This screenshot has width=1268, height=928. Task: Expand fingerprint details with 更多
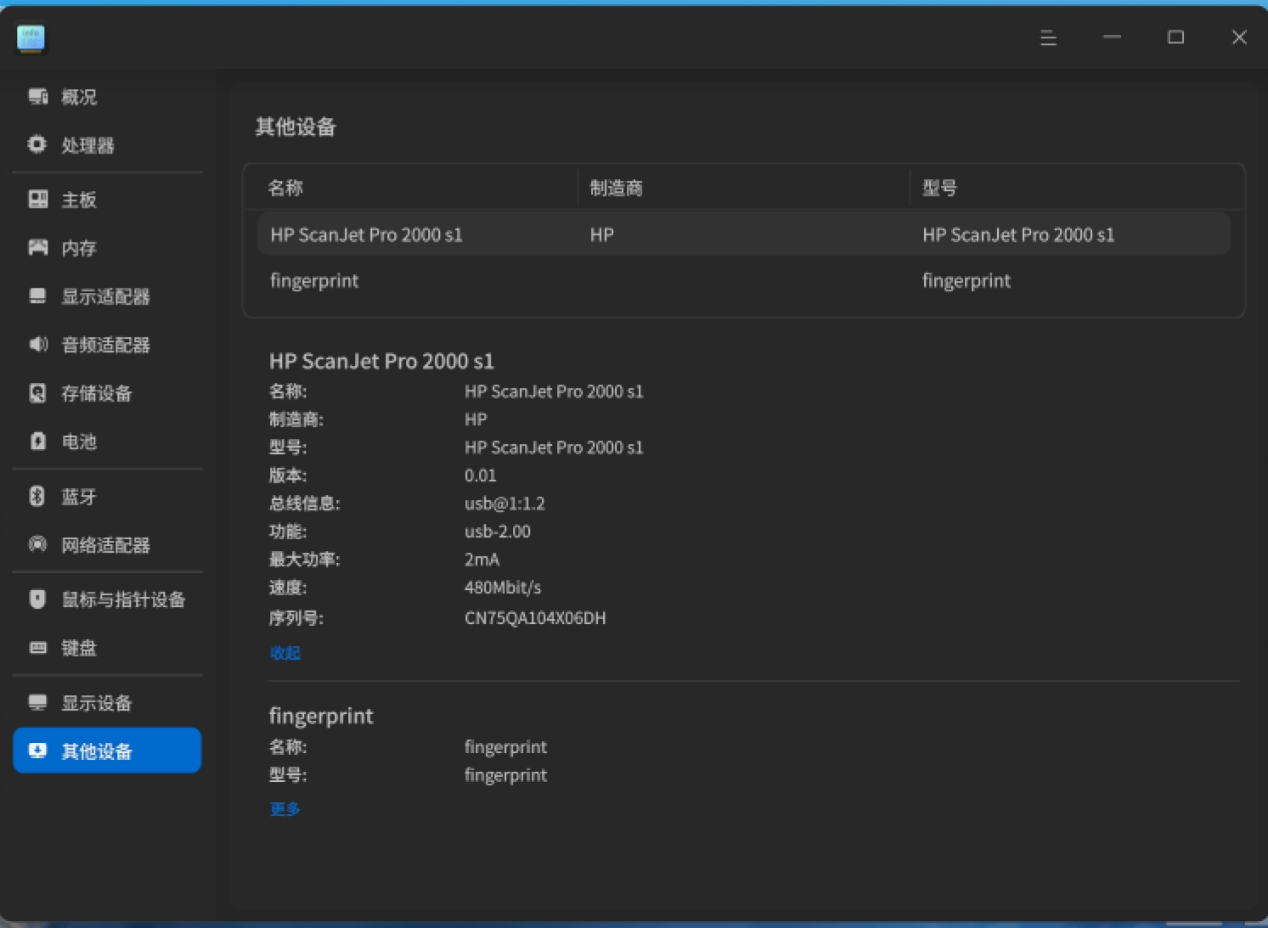click(285, 809)
